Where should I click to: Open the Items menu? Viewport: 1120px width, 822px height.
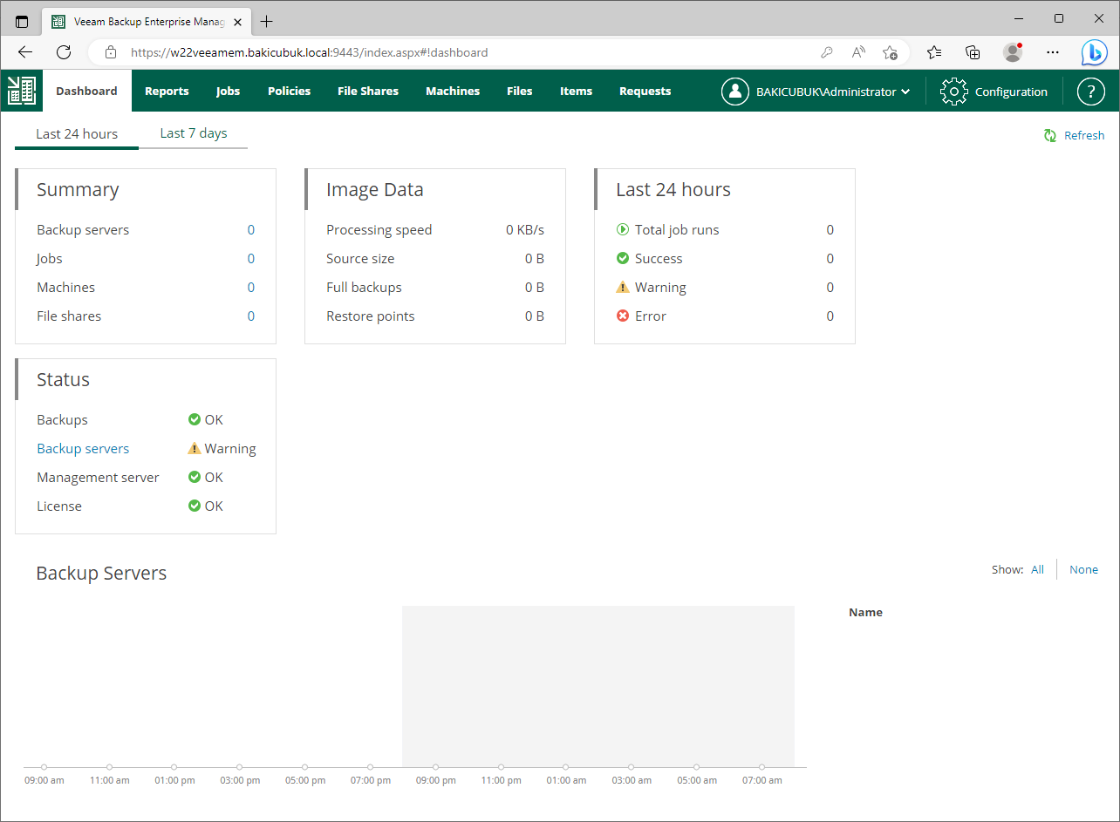tap(576, 91)
